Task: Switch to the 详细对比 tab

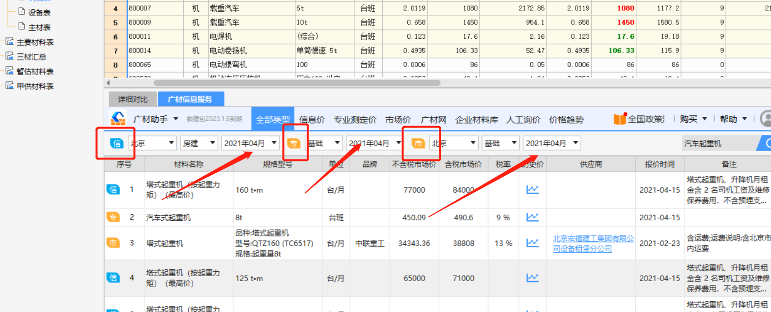Action: click(132, 99)
